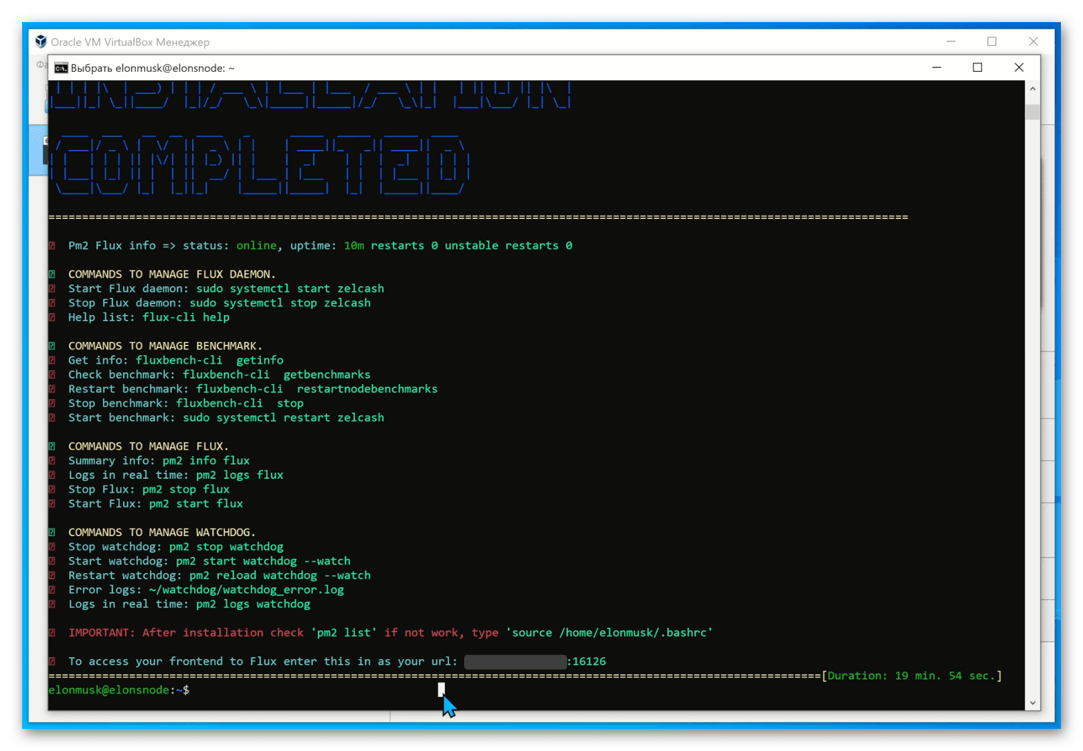
Task: Maximize the Oracle VM VirtualBox window
Action: (992, 41)
